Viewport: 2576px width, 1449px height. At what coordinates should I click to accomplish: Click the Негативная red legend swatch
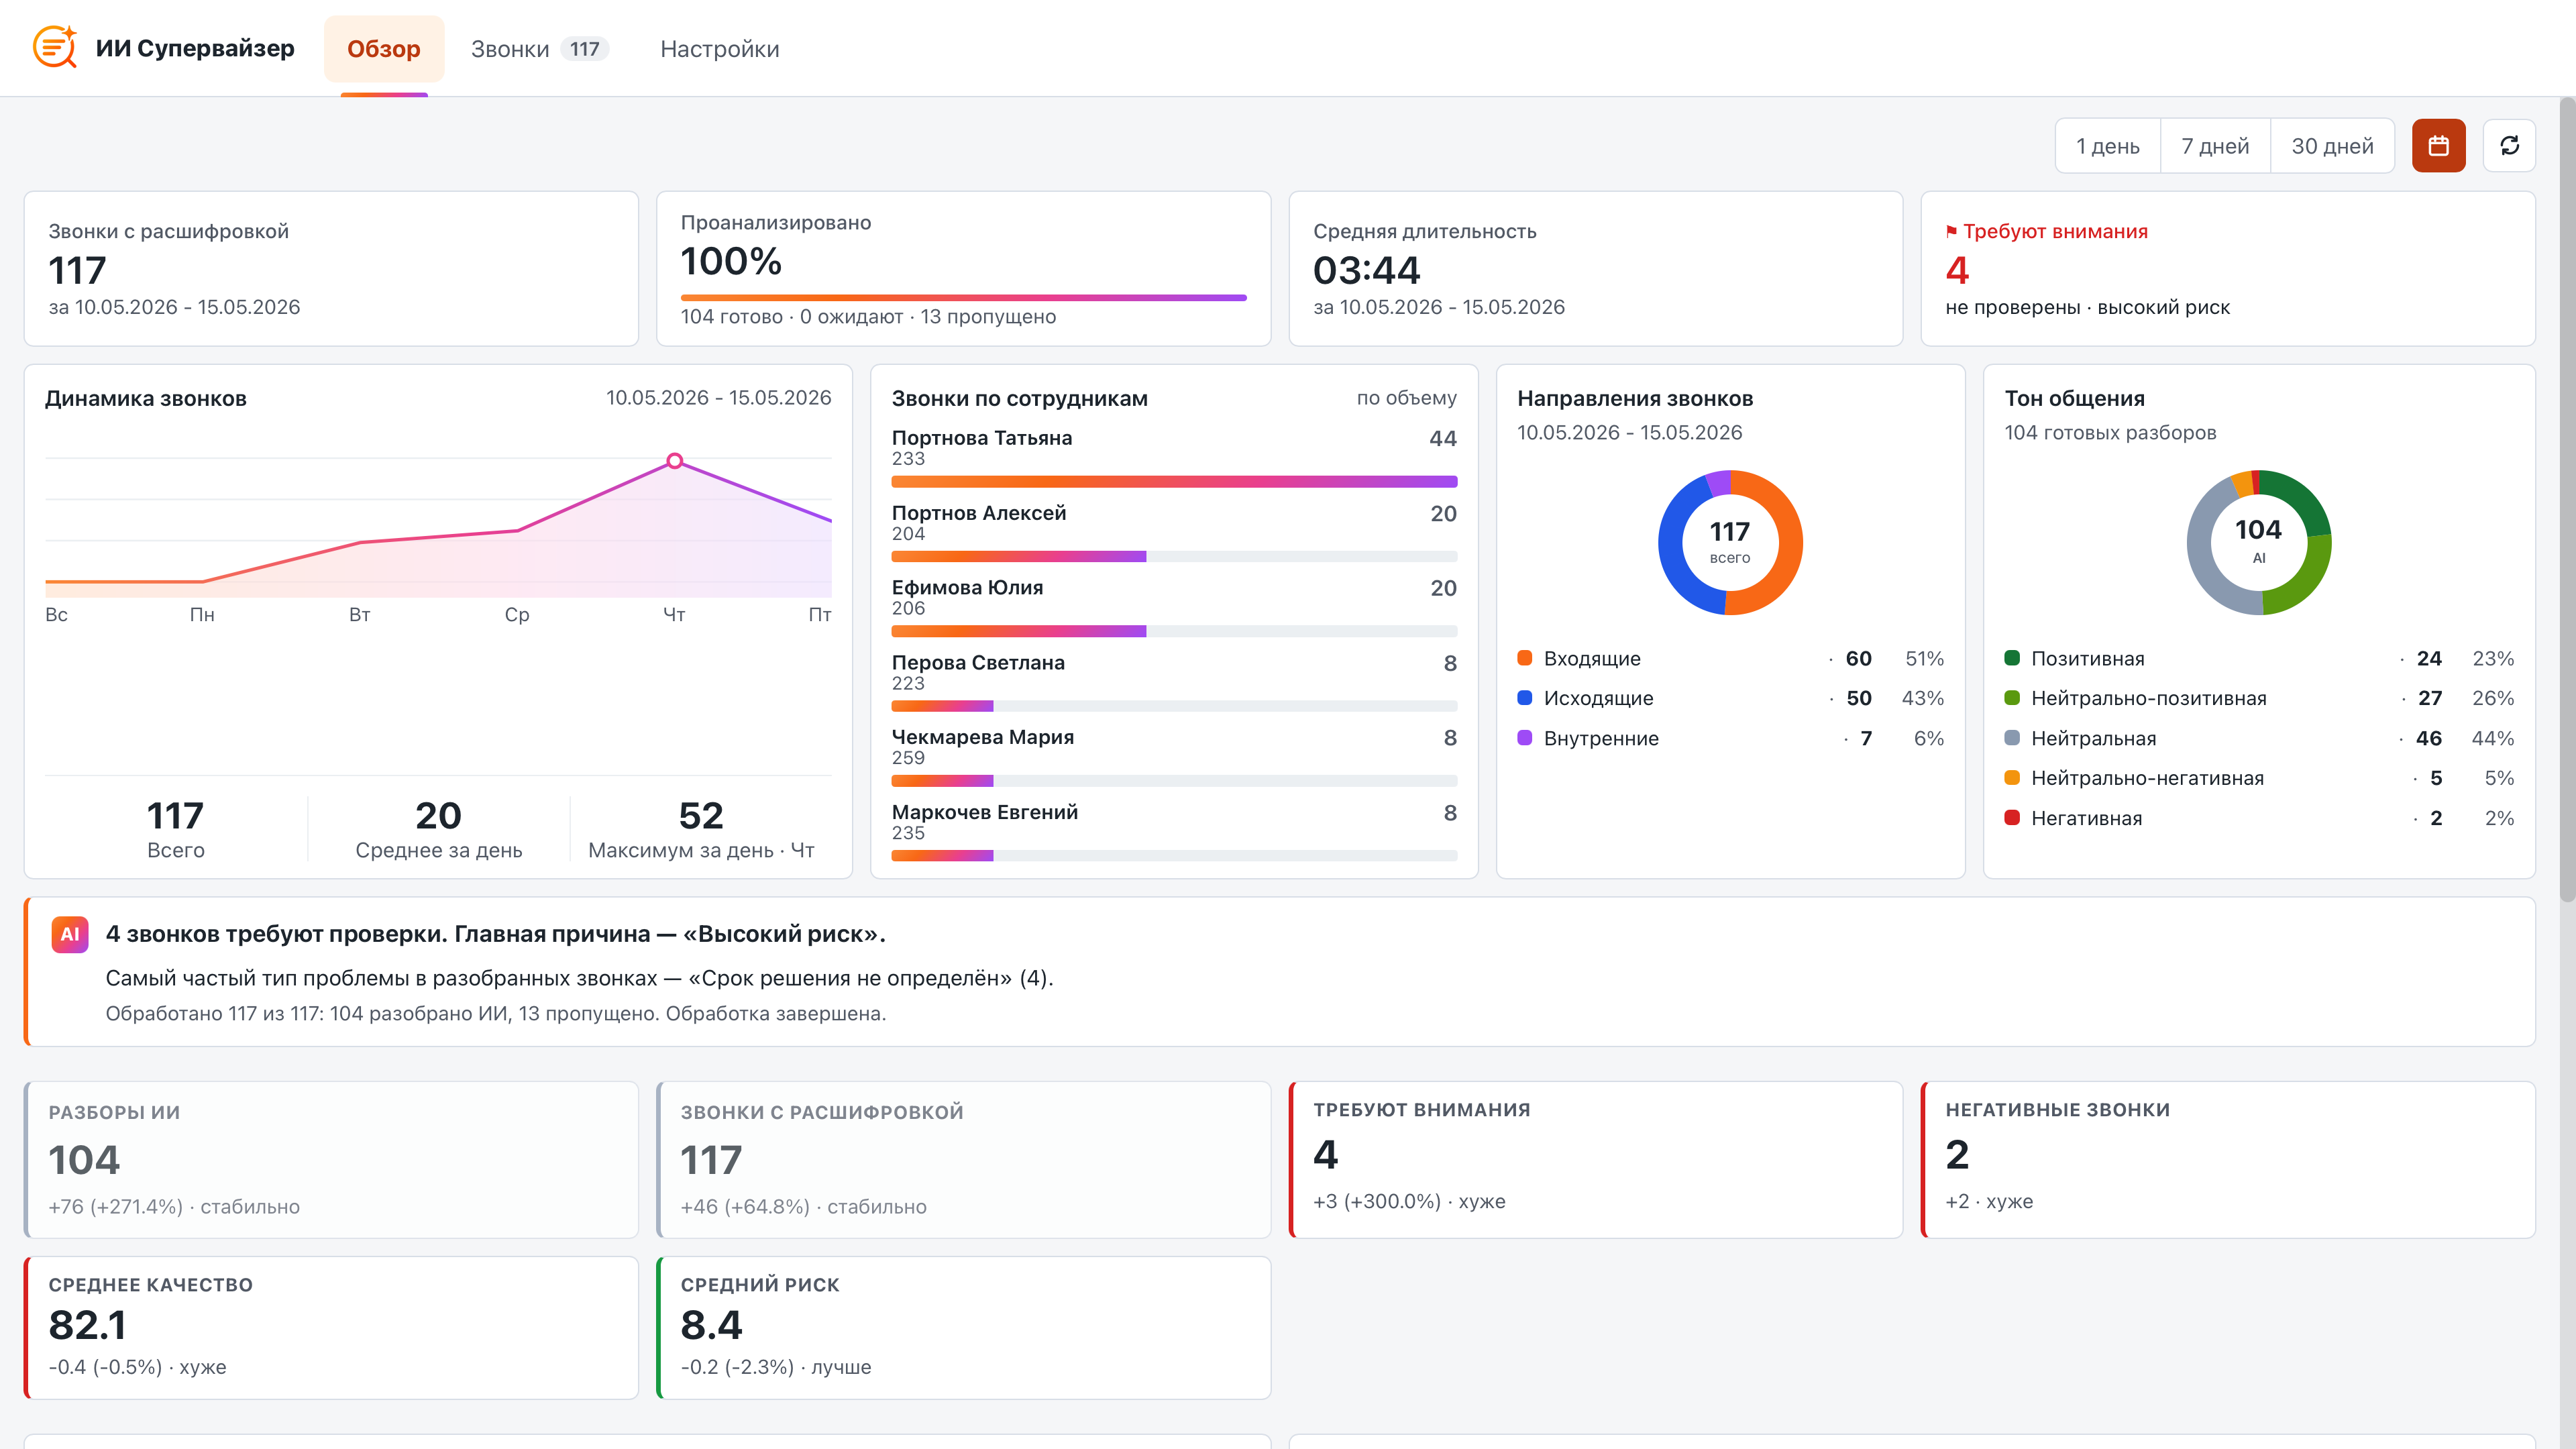(x=2012, y=818)
